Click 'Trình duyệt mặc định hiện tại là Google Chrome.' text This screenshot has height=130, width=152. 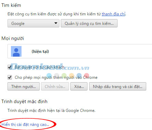(51, 111)
